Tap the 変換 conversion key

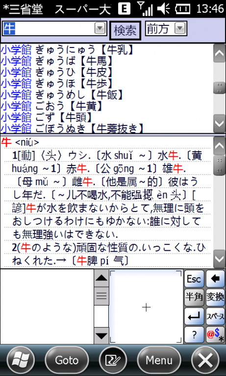point(215,297)
